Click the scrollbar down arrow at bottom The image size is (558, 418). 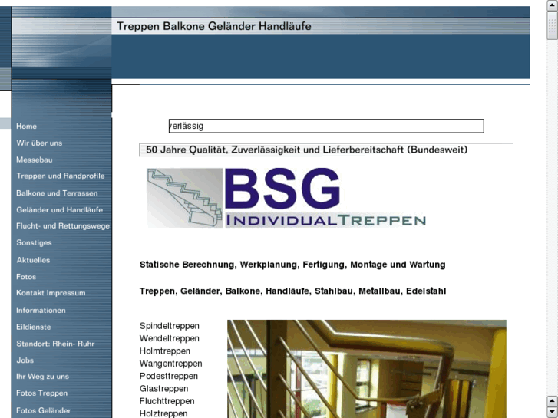point(553,412)
